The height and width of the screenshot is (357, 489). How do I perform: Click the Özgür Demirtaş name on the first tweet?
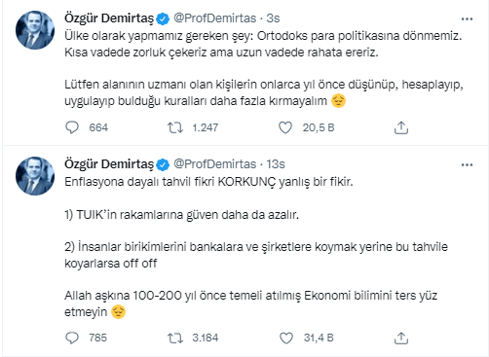pyautogui.click(x=109, y=18)
